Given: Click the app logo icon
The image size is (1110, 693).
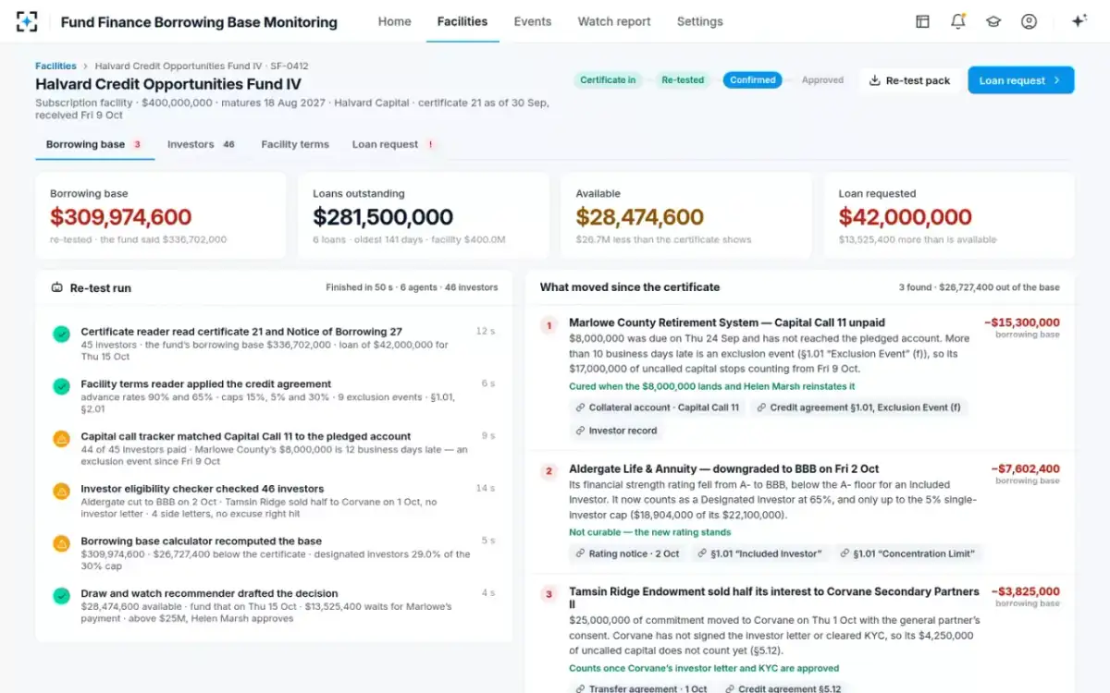Looking at the screenshot, I should (x=27, y=21).
